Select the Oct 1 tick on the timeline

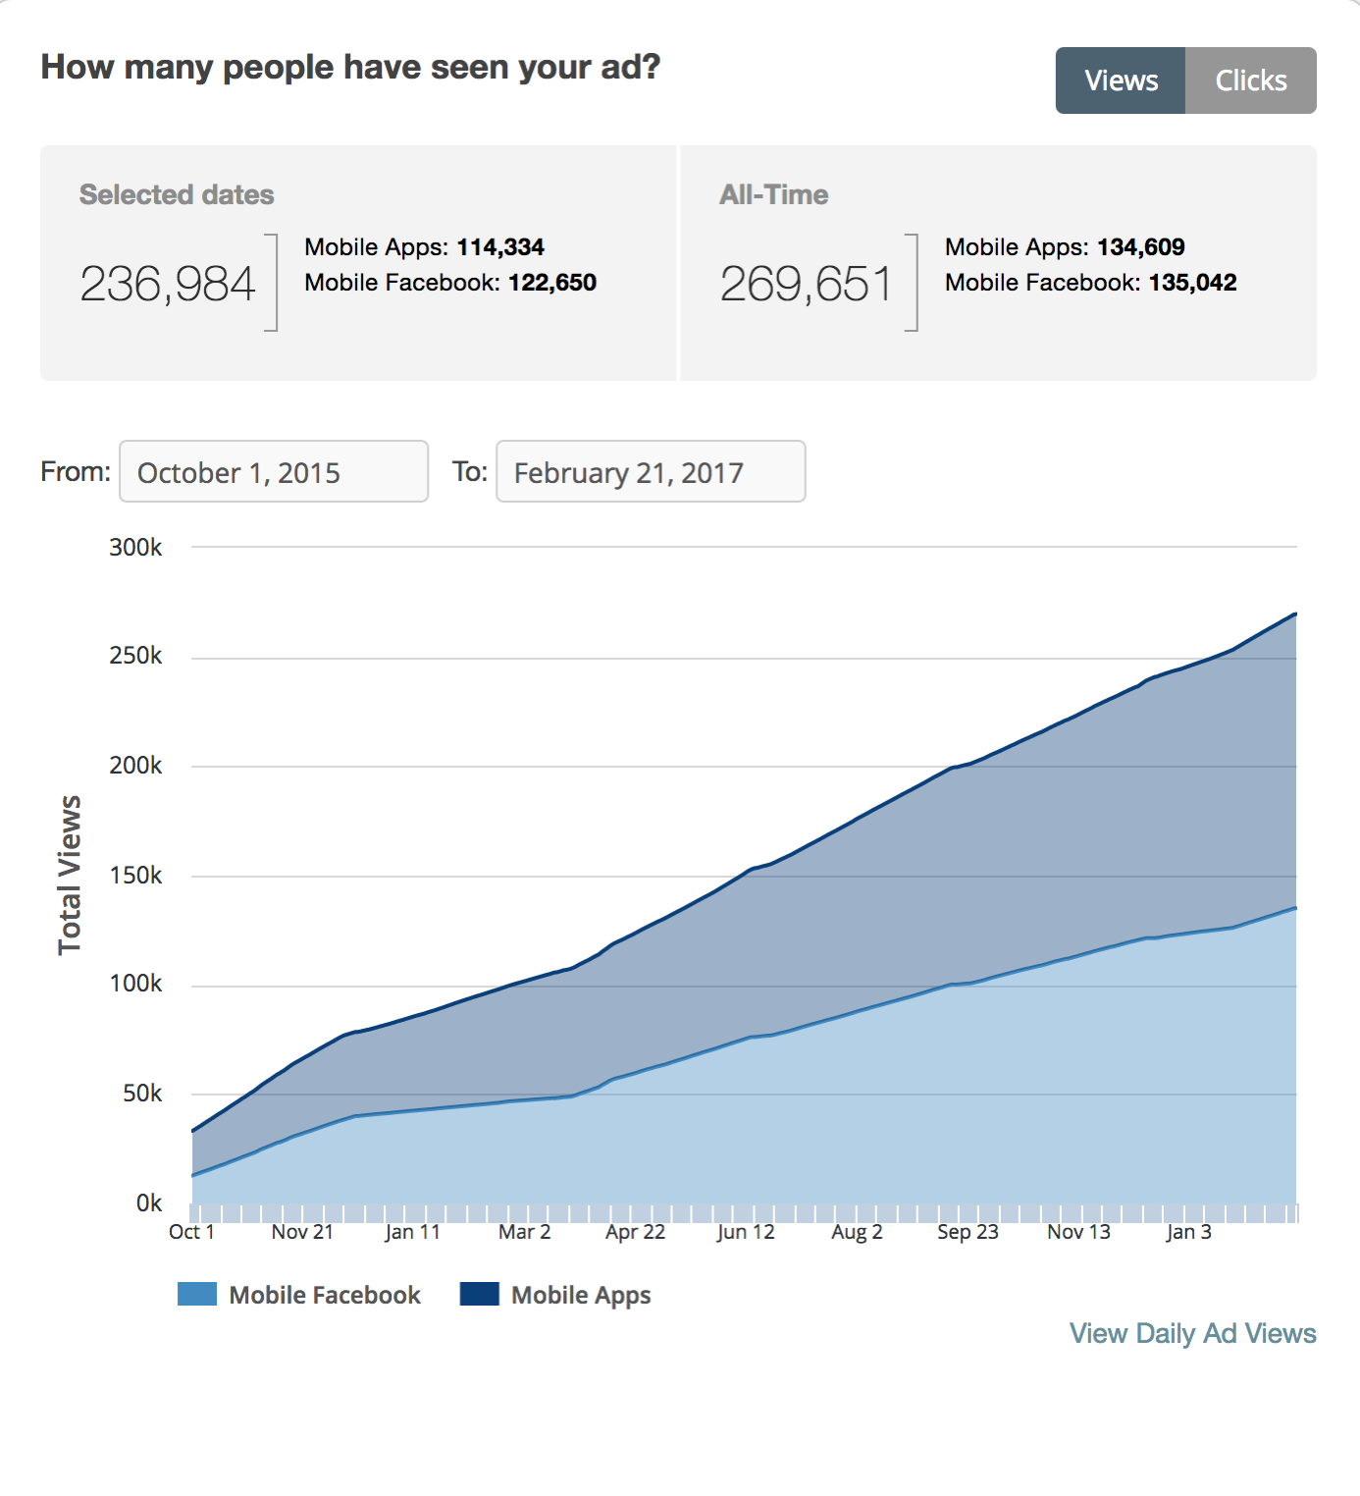191,1231
